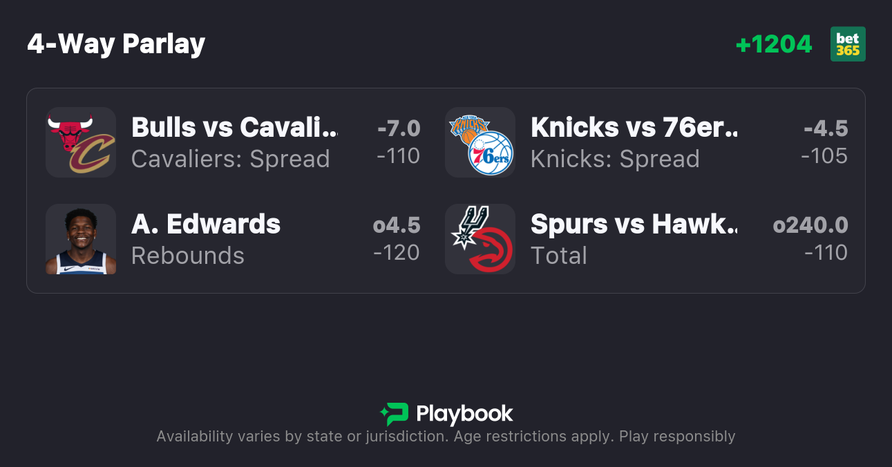
Task: Click the Knicks and 76ers team logos
Action: click(x=480, y=142)
